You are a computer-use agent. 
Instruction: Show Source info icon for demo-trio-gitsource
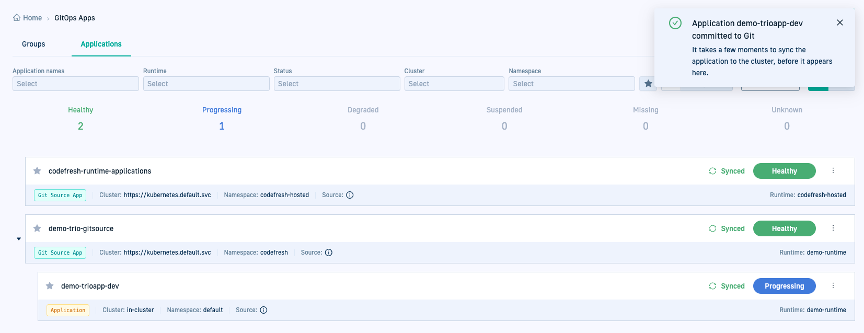[329, 252]
